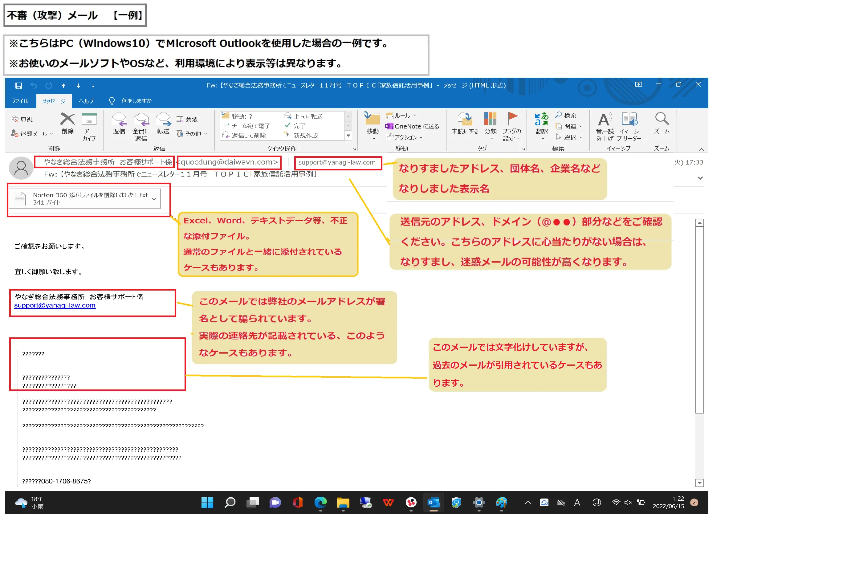Open クイック操作 dialog launcher
This screenshot has width=843, height=562.
[354, 149]
